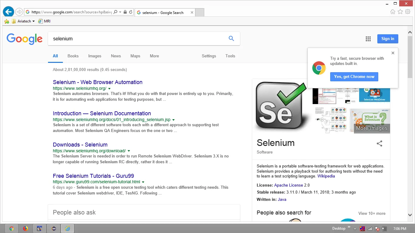Screen dimensions: 415x233
Task: Open Google Chrome from the taskbar
Action: (x=12, y=228)
